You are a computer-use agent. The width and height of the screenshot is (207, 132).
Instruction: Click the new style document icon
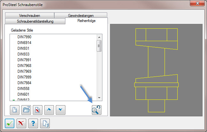(x=15, y=110)
